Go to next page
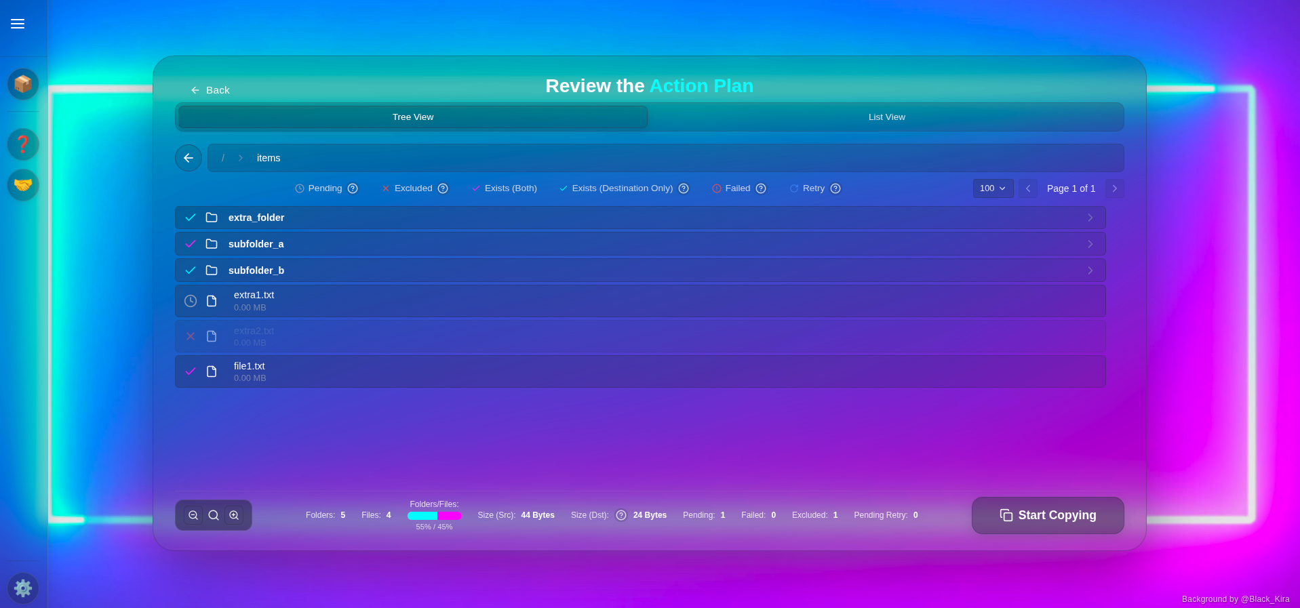The width and height of the screenshot is (1300, 608). (1114, 188)
